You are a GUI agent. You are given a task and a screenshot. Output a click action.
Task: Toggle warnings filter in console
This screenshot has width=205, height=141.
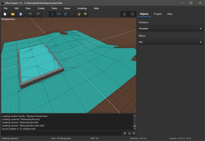129,133
